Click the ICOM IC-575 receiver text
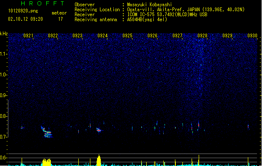 167,15
